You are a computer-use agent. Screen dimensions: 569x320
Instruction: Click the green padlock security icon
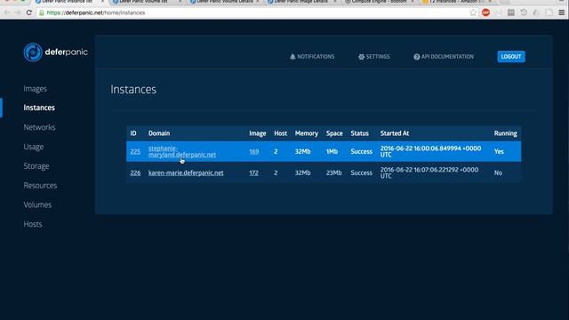[42, 12]
